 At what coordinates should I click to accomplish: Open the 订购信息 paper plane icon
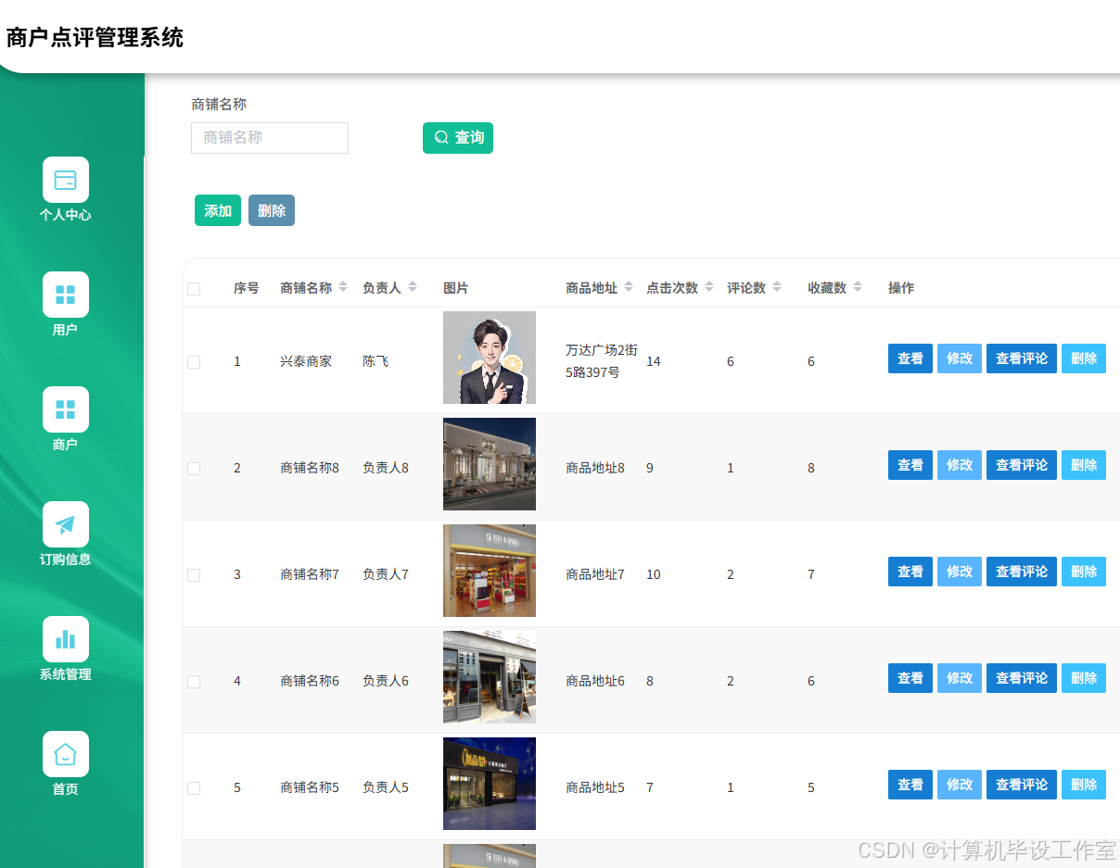pos(66,524)
